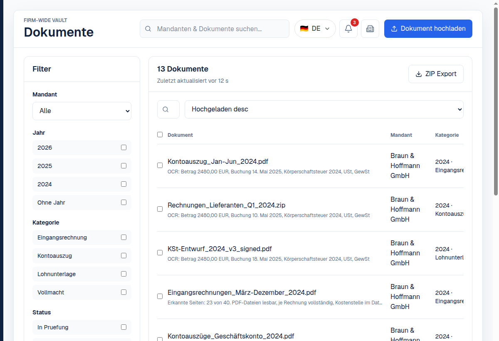Click the Mandant column header
Screen dimensions: 499x341
(x=401, y=135)
